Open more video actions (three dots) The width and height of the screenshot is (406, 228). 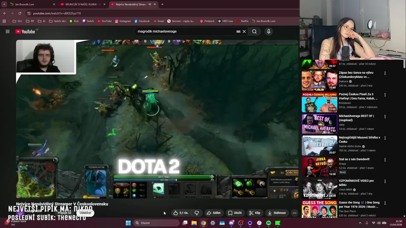[294, 213]
